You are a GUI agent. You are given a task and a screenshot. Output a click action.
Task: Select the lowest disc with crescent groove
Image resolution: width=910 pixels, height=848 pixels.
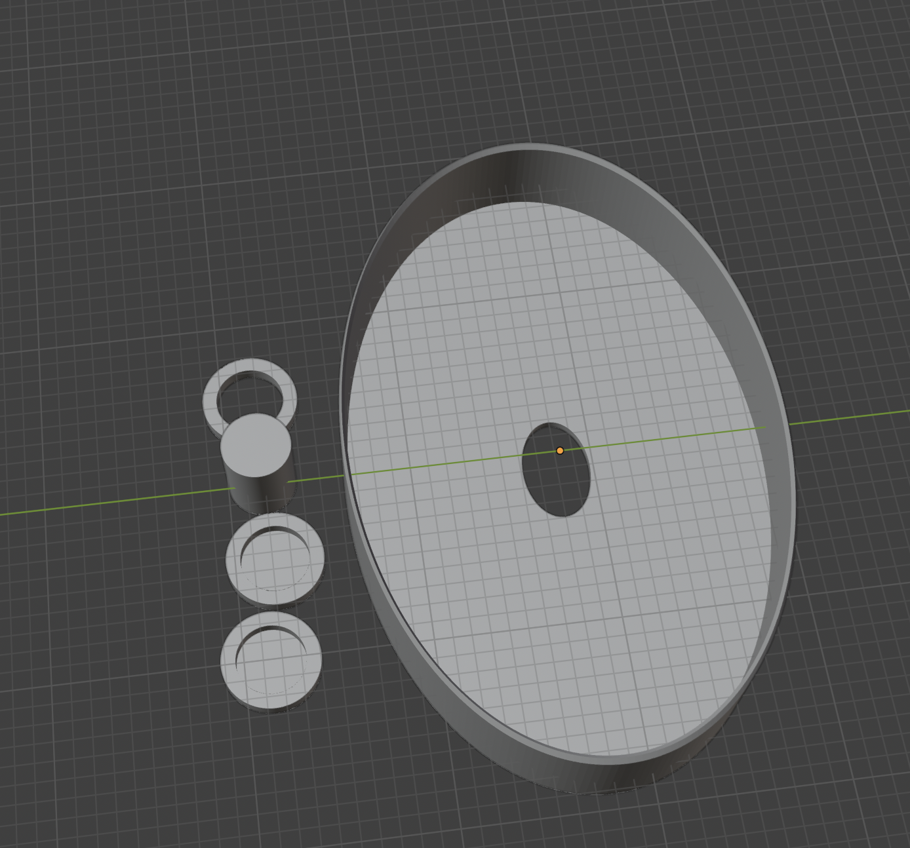[x=271, y=661]
